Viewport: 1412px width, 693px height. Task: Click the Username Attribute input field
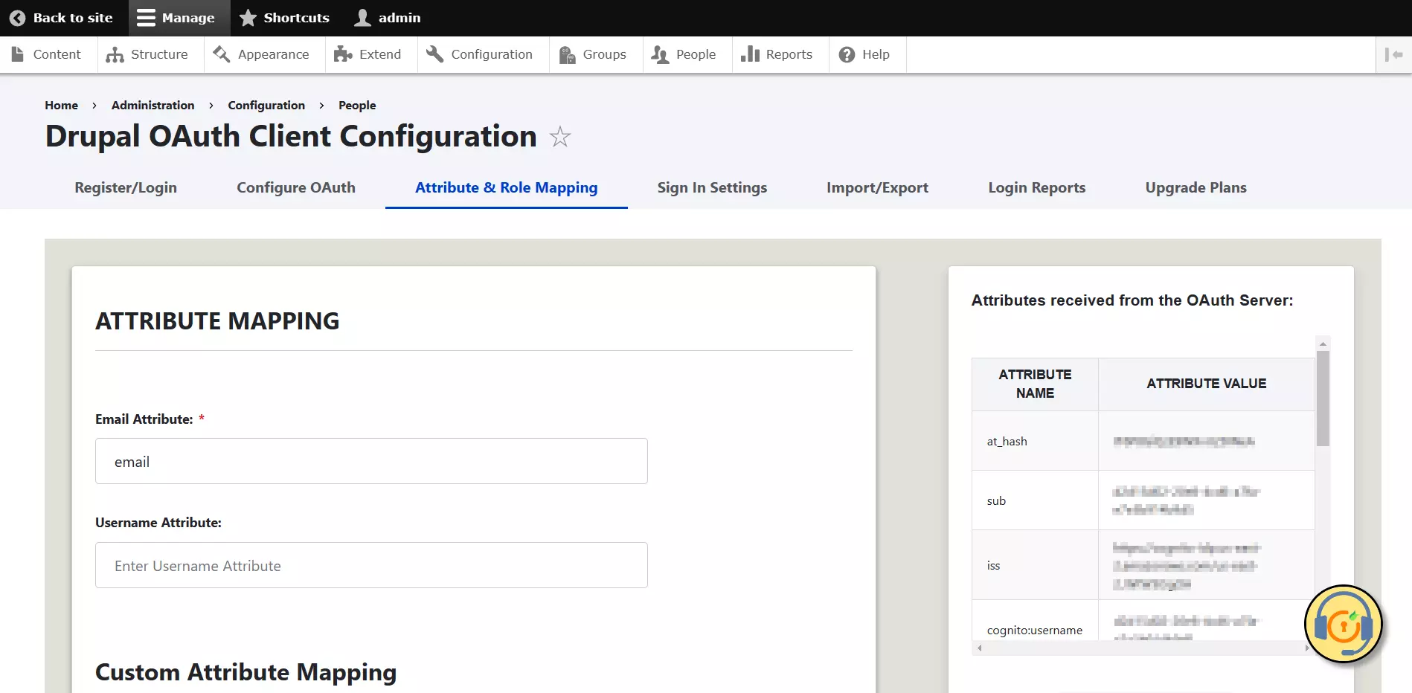[371, 565]
